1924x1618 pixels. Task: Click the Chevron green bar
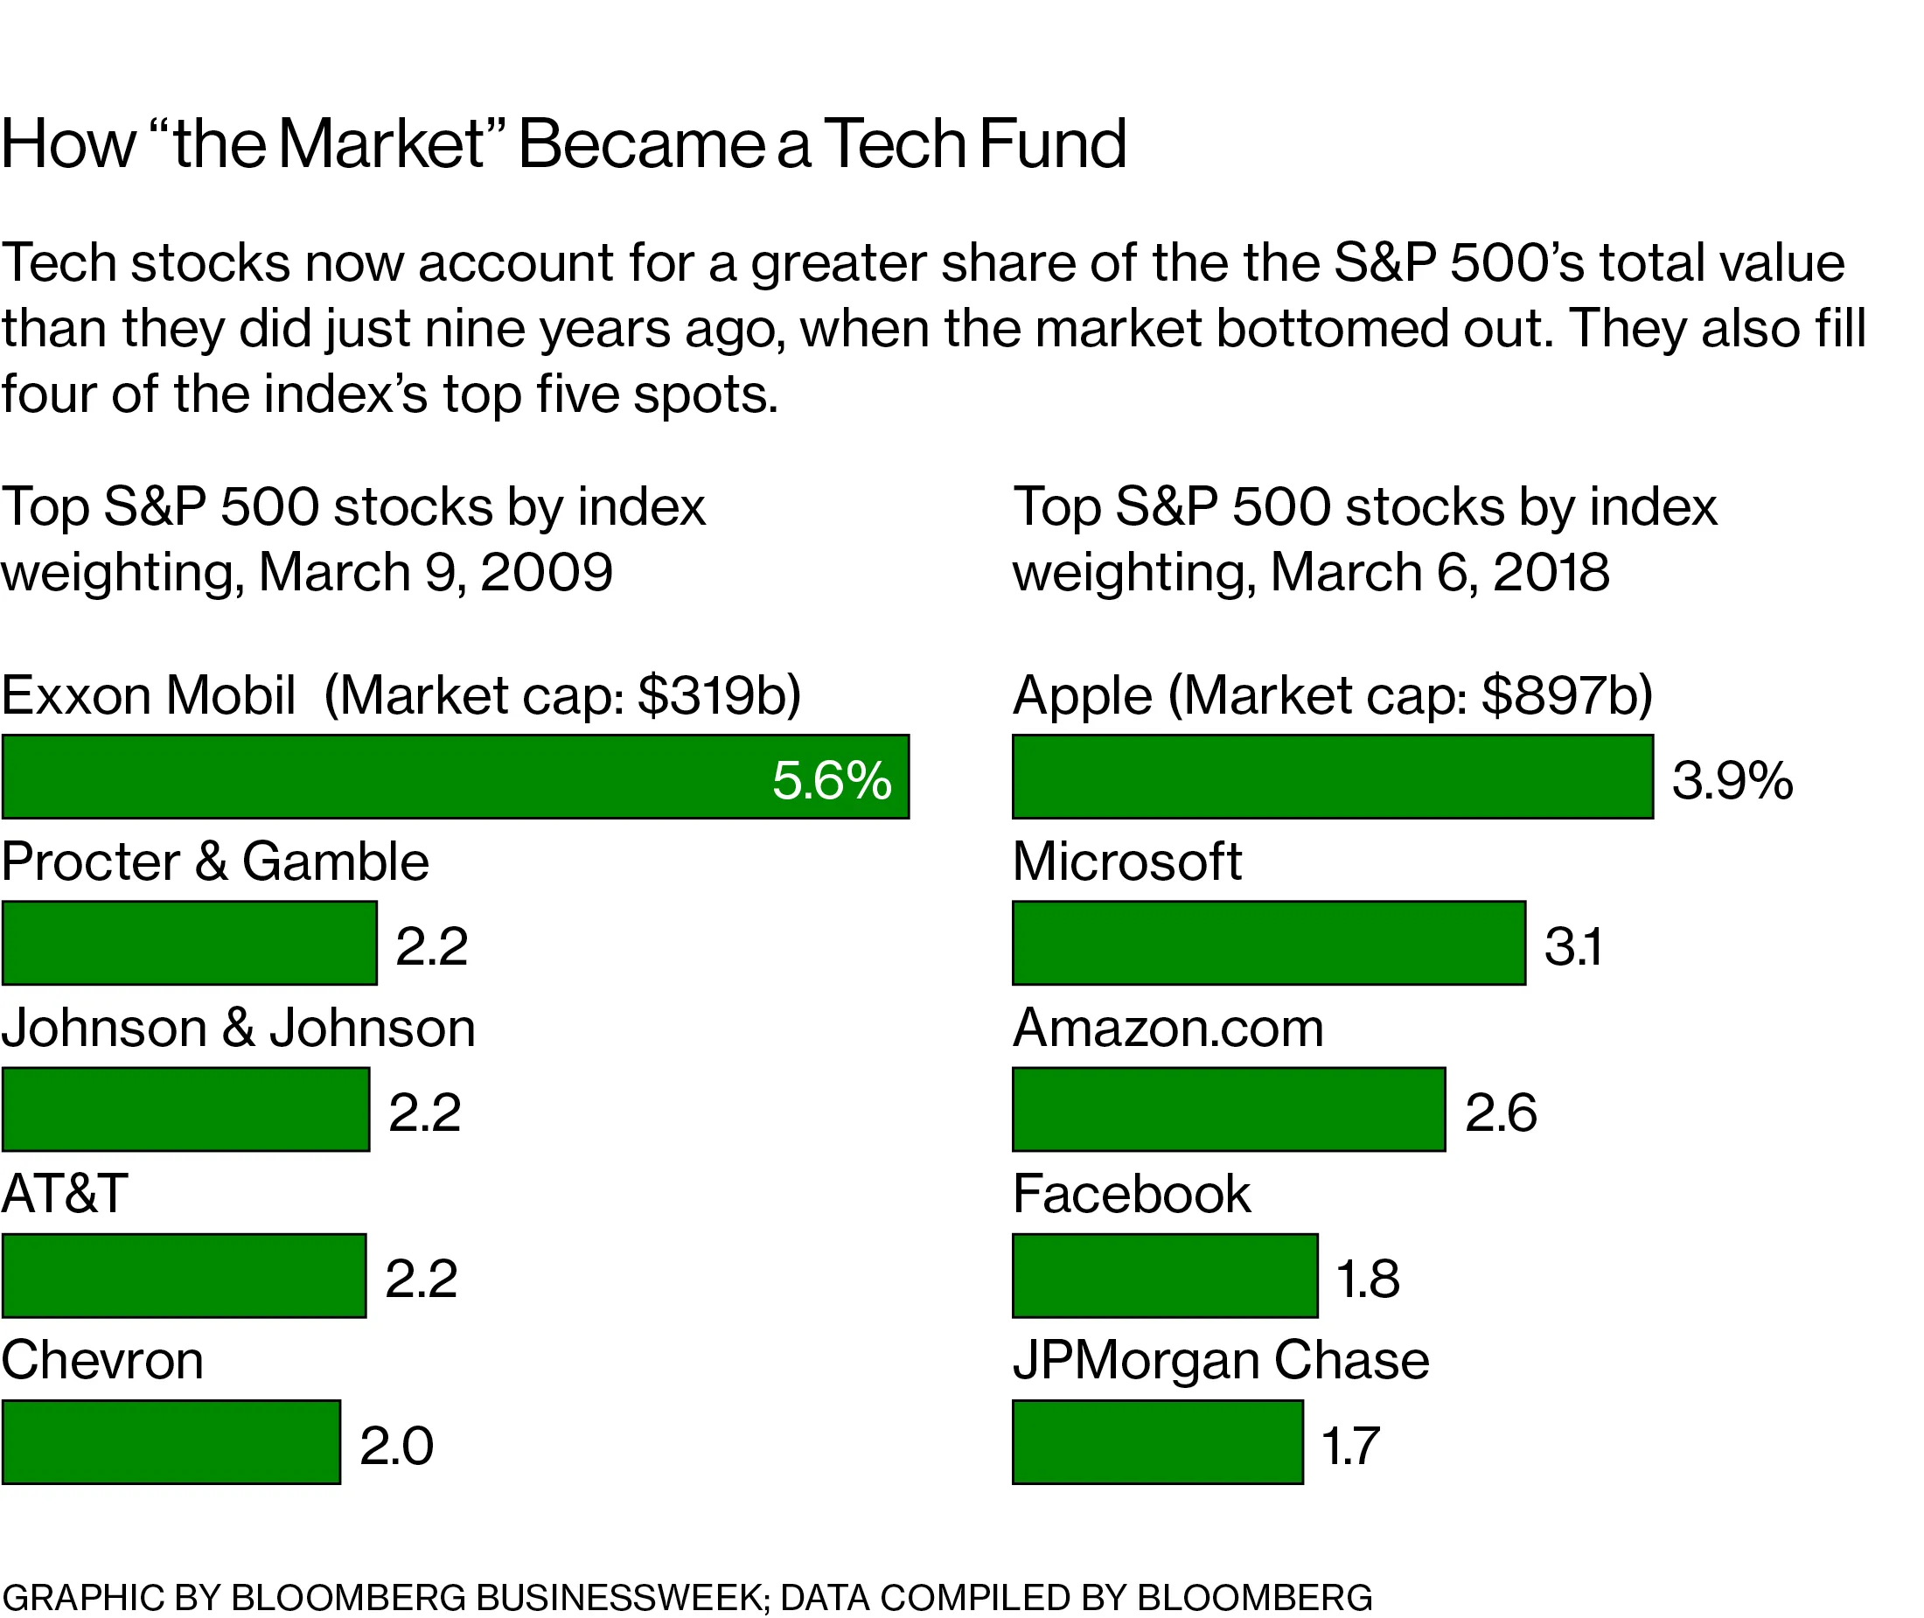[x=171, y=1442]
